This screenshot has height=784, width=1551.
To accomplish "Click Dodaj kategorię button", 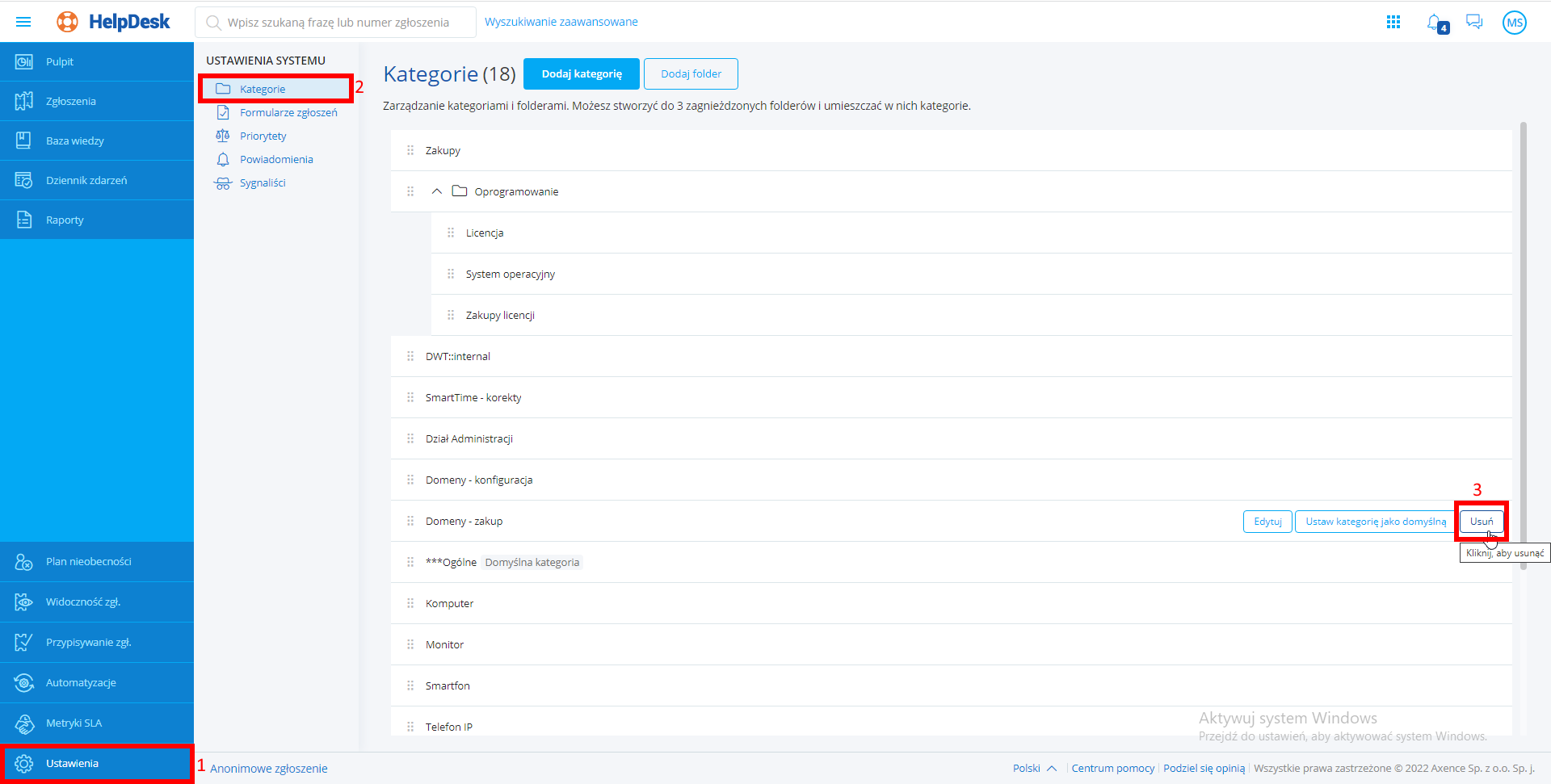I will (x=582, y=73).
